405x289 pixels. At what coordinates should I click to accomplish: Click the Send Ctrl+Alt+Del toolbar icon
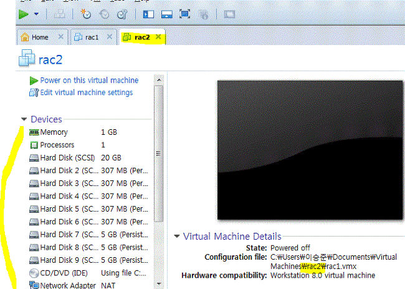pyautogui.click(x=59, y=14)
